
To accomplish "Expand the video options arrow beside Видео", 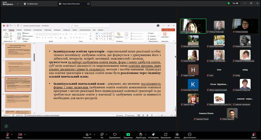I will [x=26, y=133].
